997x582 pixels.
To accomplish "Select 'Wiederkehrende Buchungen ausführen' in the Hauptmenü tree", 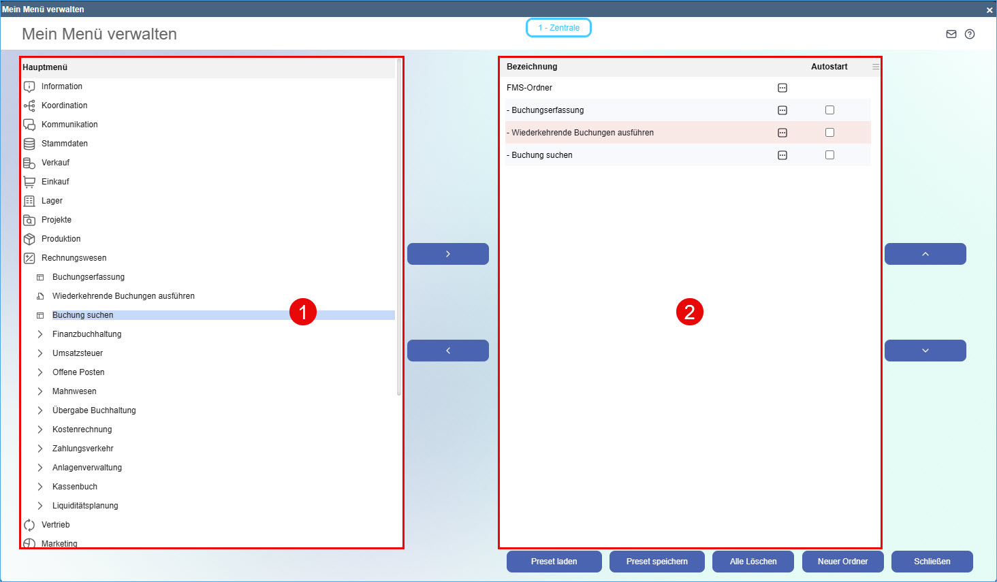I will [123, 296].
